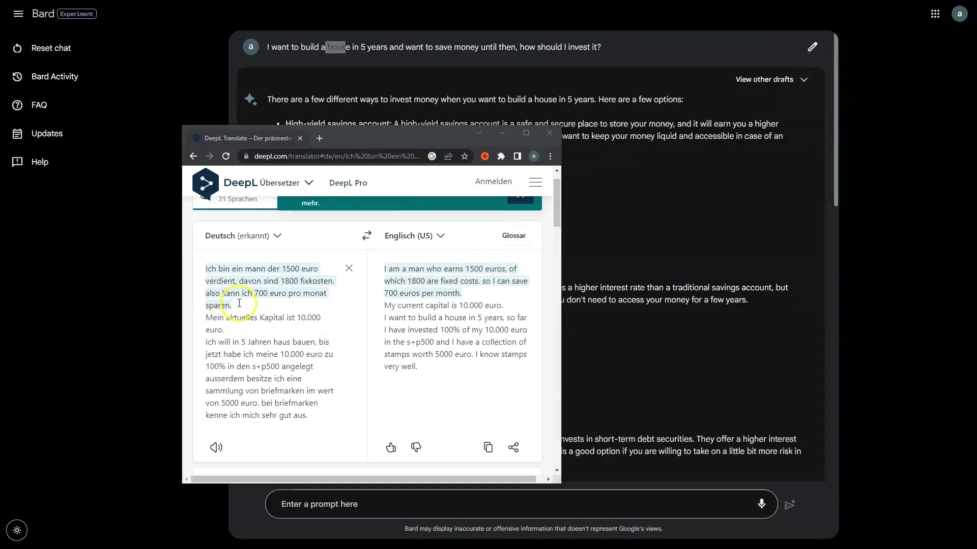Open DeepL Pro link
The image size is (977, 549).
tap(348, 182)
